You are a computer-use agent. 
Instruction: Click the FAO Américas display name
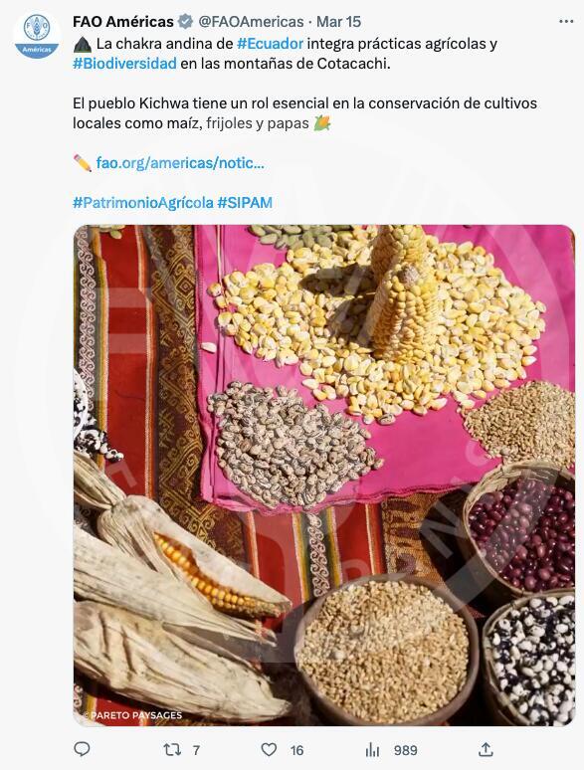click(x=123, y=22)
